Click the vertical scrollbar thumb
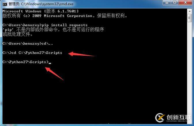 (x=190, y=18)
